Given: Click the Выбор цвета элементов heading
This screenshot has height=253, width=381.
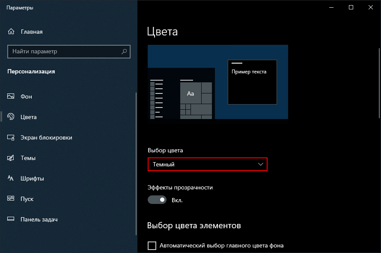Looking at the screenshot, I should click(x=194, y=225).
